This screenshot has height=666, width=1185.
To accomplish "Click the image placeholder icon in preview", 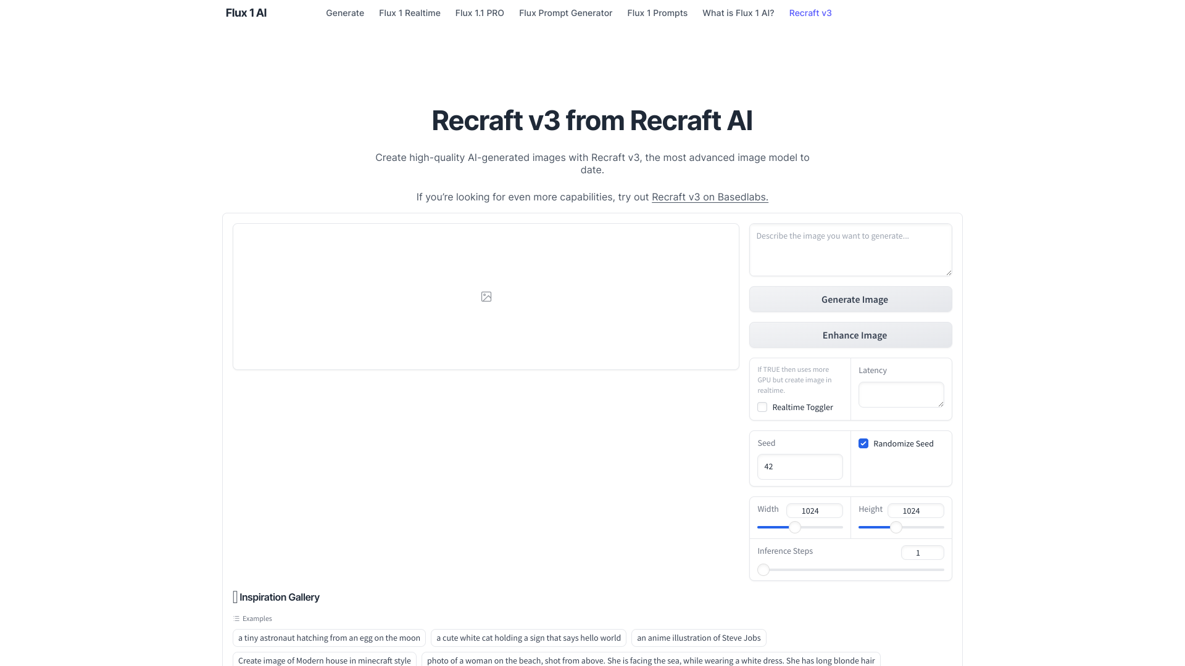I will (486, 297).
